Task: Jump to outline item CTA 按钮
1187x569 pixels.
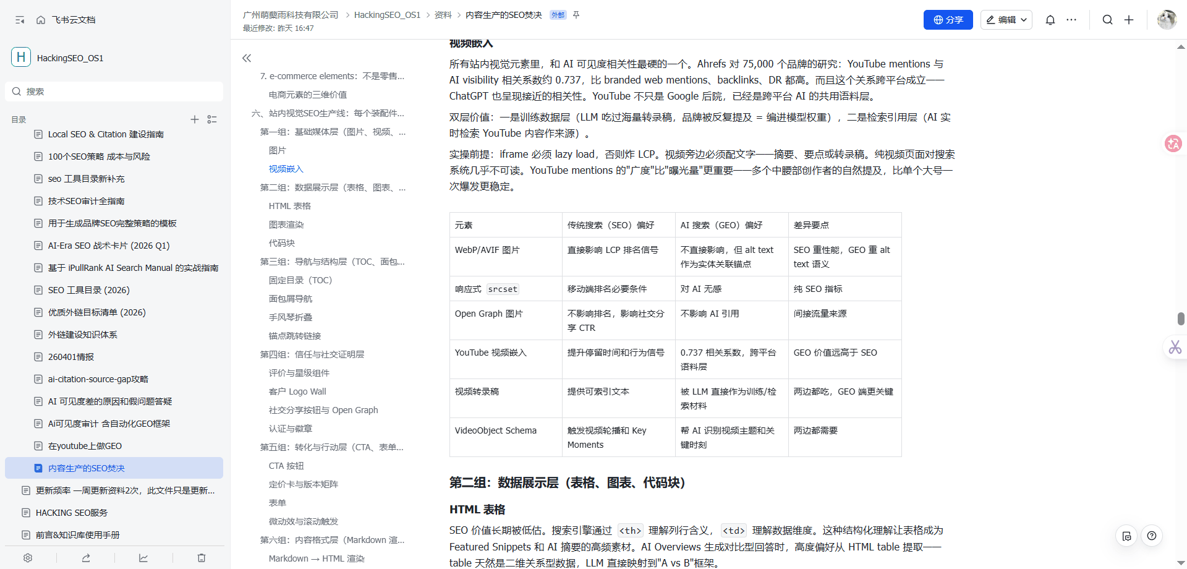Action: click(286, 466)
